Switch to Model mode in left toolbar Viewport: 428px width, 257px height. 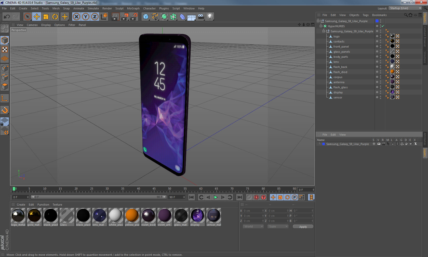click(5, 40)
